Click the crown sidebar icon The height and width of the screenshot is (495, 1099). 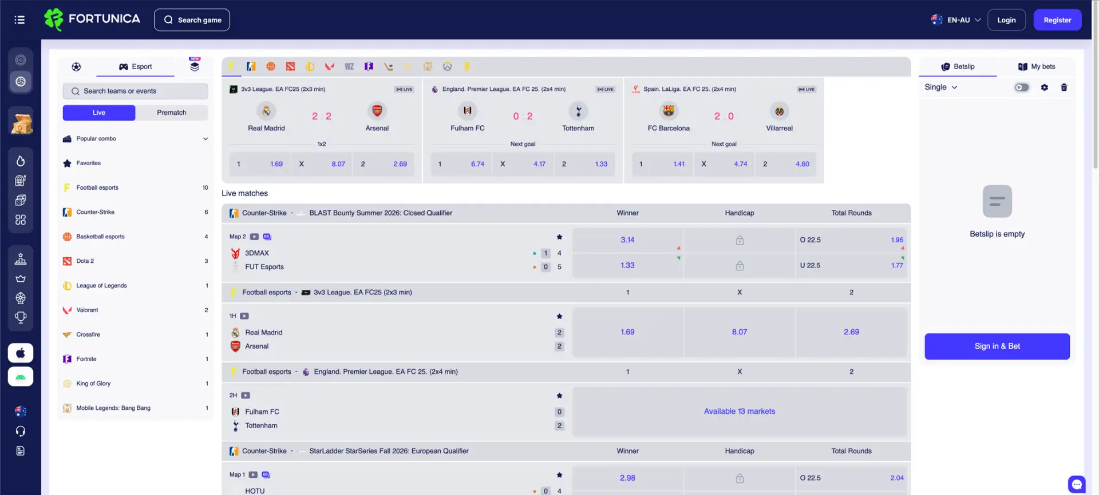(21, 278)
